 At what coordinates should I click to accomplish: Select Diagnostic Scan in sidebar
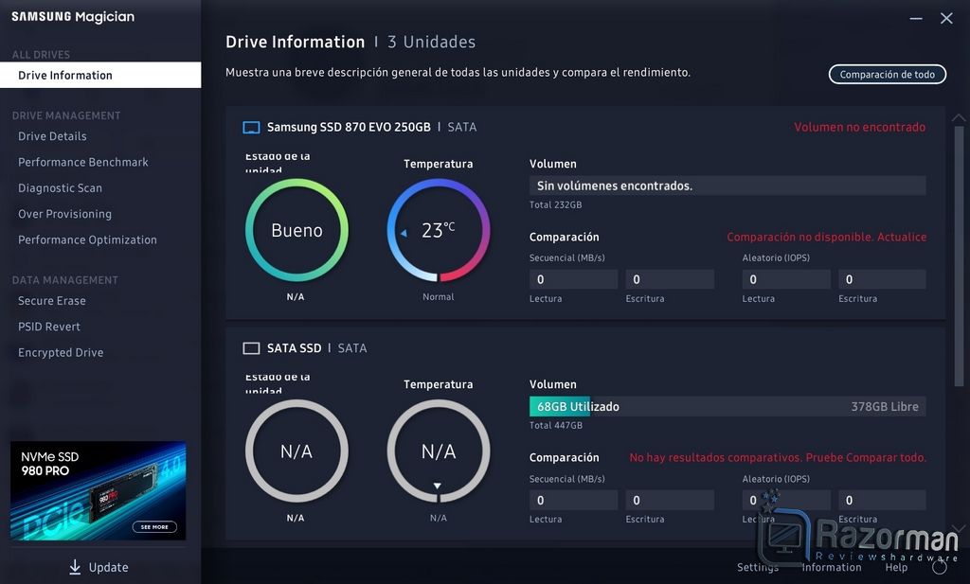tap(60, 187)
